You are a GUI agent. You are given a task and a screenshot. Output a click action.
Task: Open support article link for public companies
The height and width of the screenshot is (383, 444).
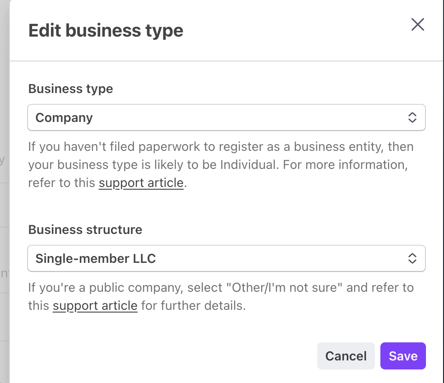tap(95, 305)
